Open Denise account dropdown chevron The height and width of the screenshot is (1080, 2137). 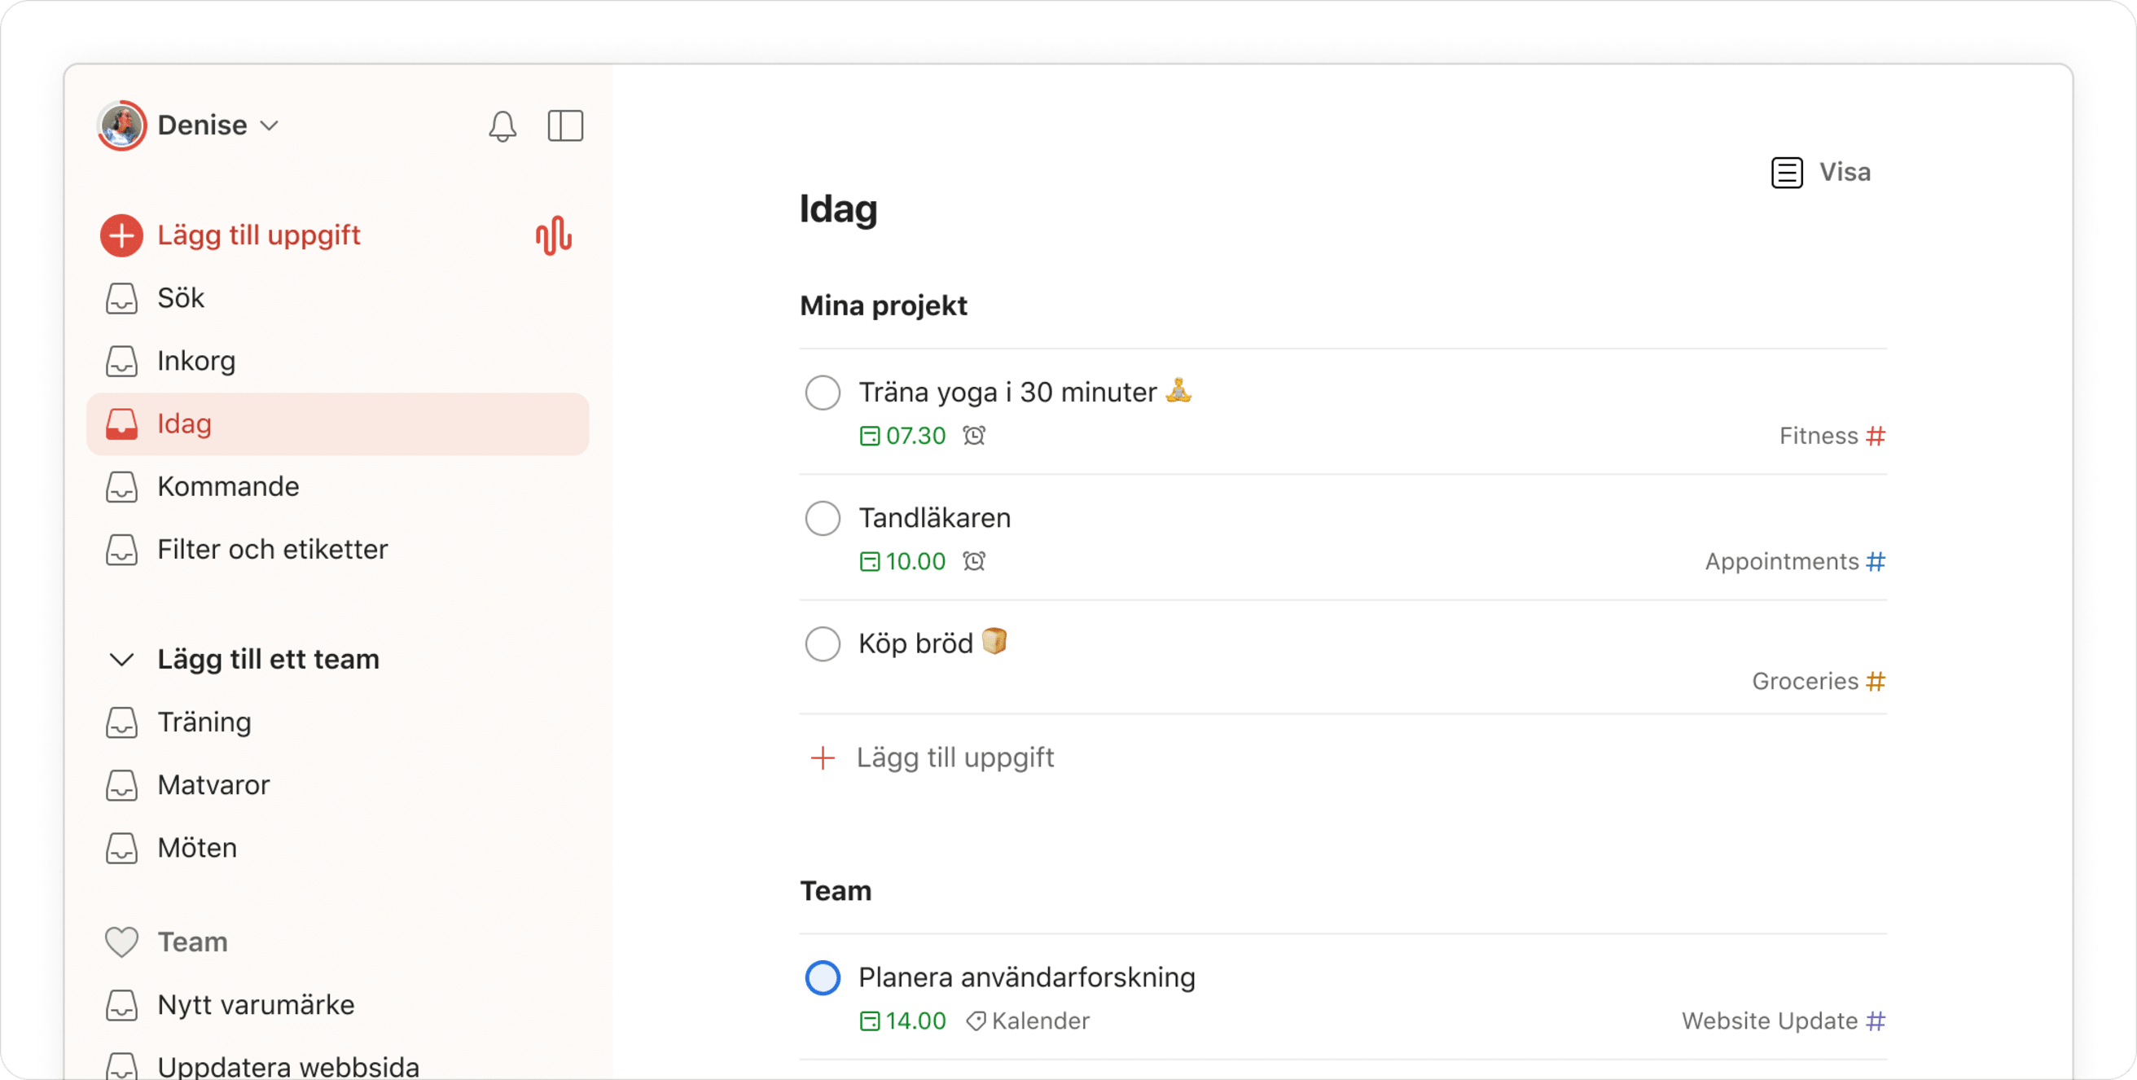pos(269,126)
